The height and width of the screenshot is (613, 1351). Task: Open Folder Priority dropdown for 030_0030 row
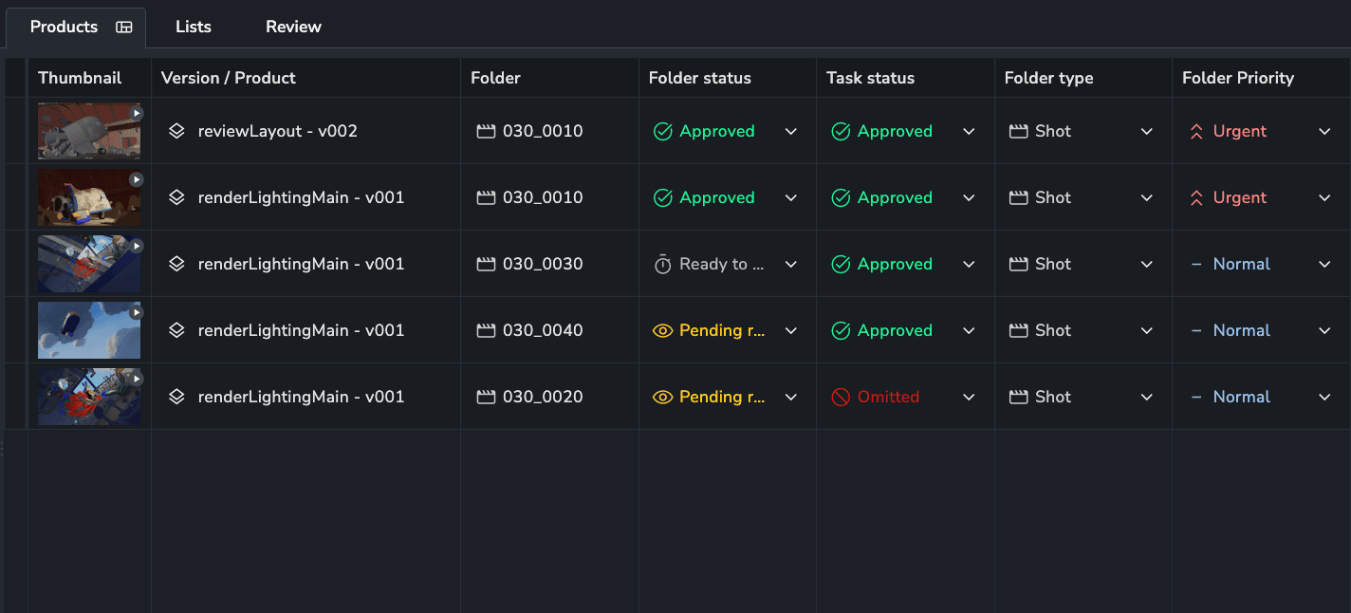click(x=1325, y=264)
